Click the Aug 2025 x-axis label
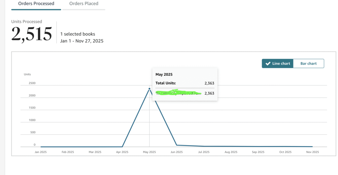 point(231,152)
